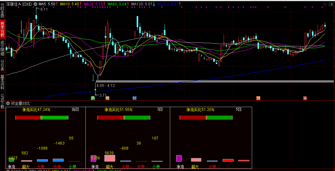Collapse the 资金量对比 indicator panel arrow
This screenshot has height=171, width=335.
pos(8,104)
